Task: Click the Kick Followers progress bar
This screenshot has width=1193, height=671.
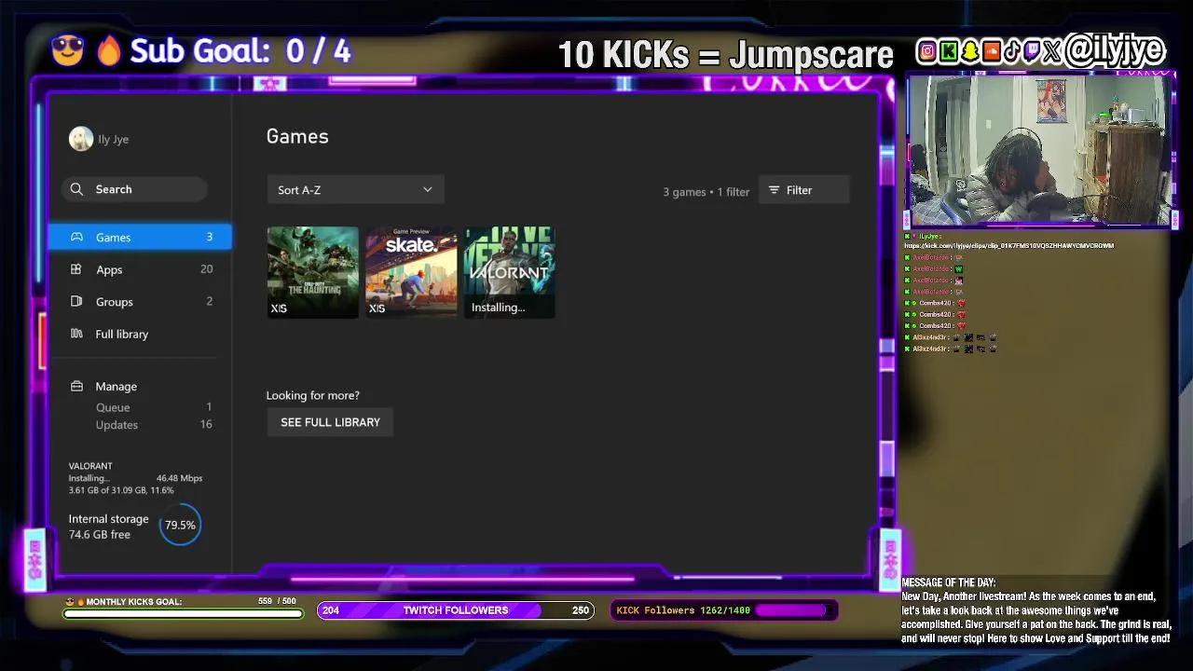Action: [724, 610]
